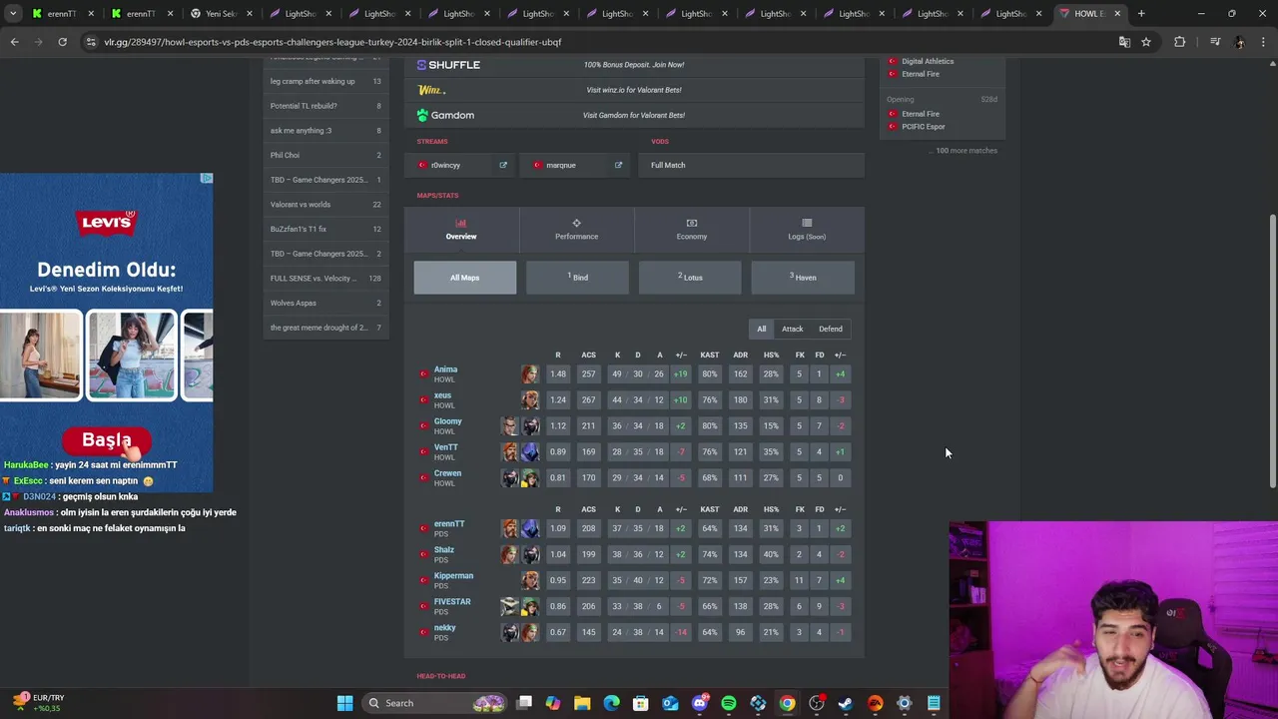Switch to the Yeni Sekme browser tab

[x=222, y=14]
